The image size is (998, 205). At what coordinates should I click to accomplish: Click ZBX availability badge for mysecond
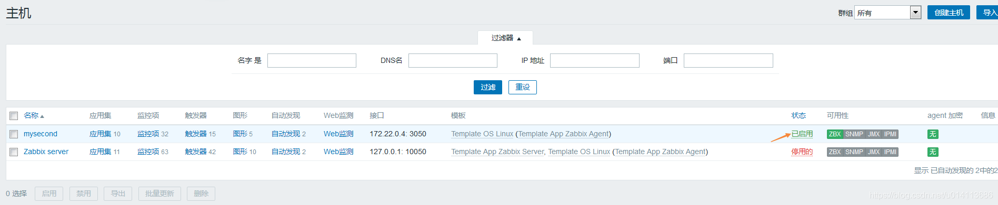coord(835,134)
